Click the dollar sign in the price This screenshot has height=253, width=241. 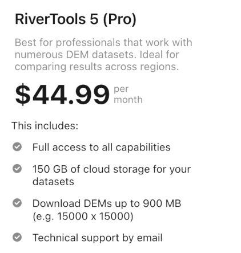coord(23,95)
